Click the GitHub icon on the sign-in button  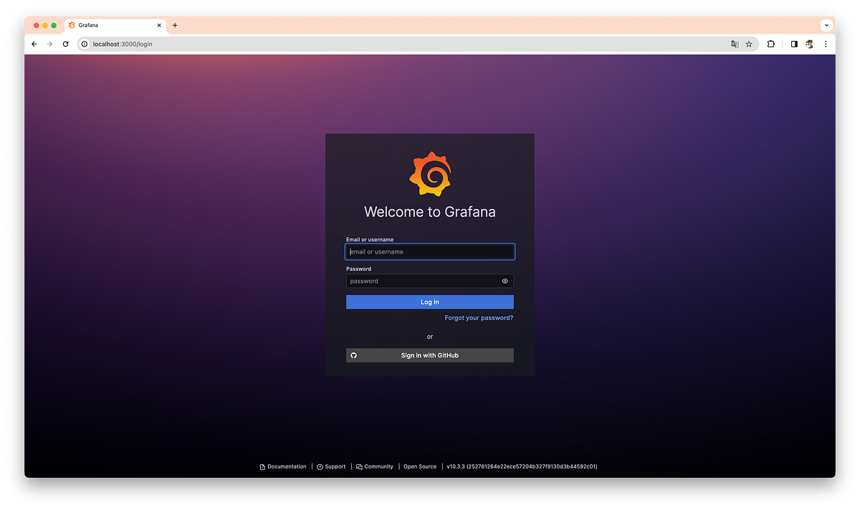pos(354,355)
